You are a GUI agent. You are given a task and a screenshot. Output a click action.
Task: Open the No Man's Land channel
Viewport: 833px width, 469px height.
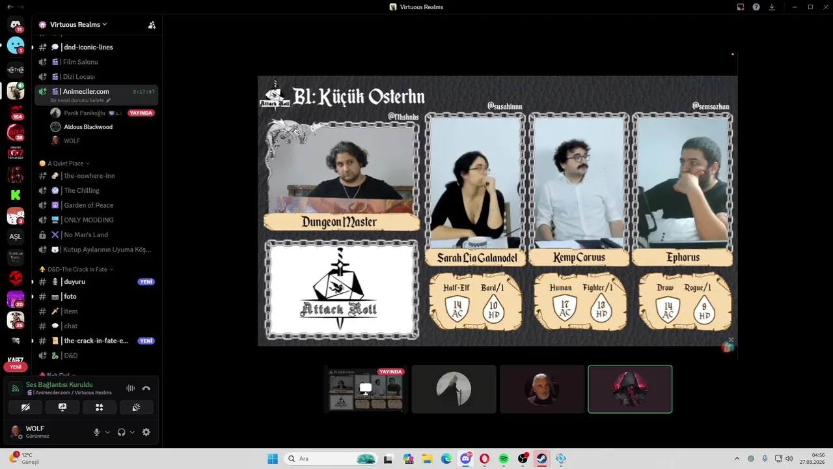(x=96, y=234)
